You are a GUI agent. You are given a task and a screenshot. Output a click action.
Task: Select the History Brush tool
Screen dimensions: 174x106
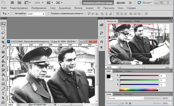(3, 66)
